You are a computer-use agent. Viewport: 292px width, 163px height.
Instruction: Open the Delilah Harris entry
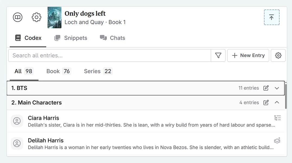[x=46, y=140]
